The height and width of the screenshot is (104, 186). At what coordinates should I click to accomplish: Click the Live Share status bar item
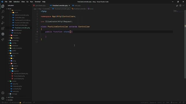click(27, 103)
